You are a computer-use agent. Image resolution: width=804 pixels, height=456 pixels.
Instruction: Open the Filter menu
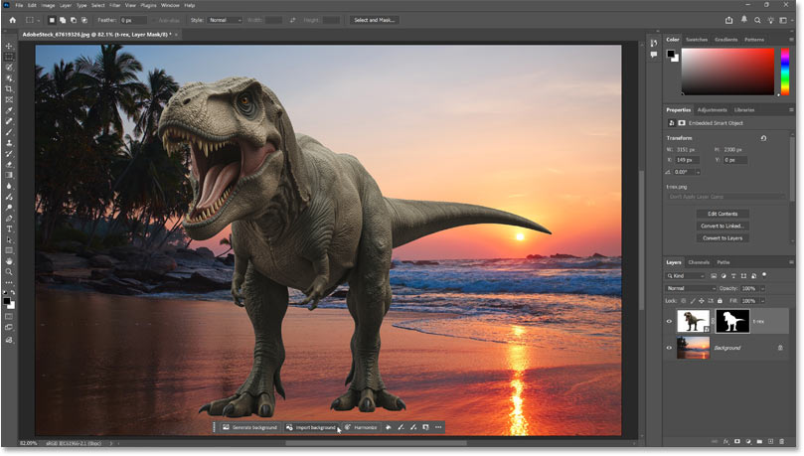click(x=115, y=5)
